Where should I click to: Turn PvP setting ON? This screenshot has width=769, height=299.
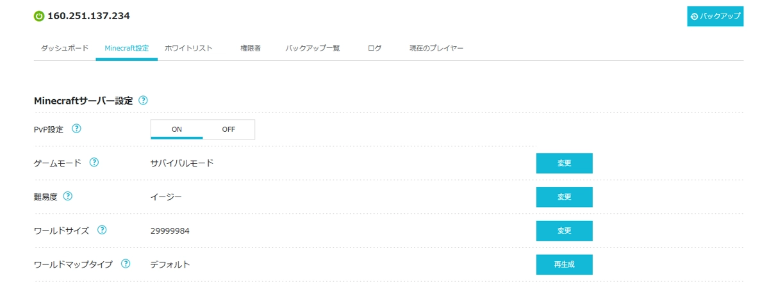pos(177,129)
